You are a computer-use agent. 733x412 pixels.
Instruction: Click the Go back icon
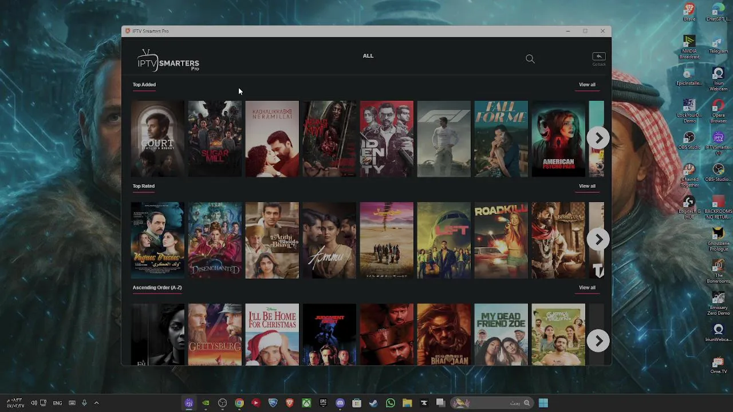tap(598, 59)
